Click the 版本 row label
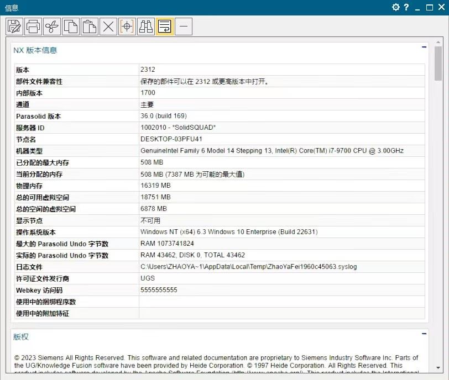 coord(23,70)
